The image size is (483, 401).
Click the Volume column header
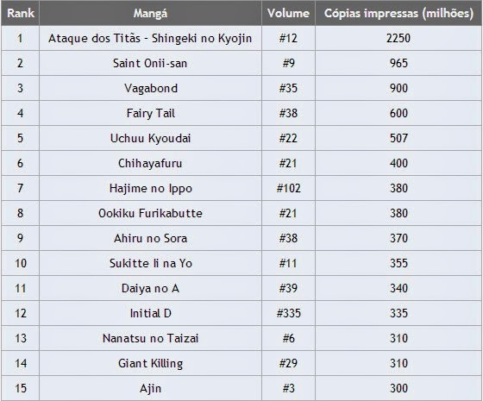coord(288,13)
